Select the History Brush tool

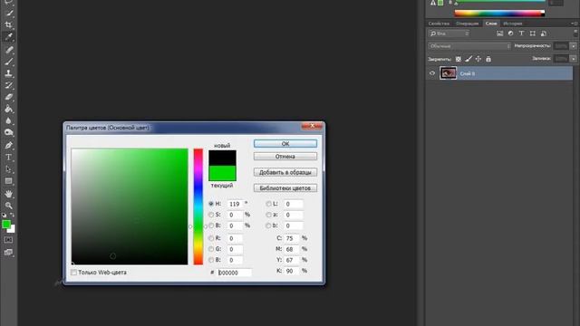click(9, 85)
